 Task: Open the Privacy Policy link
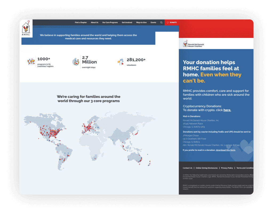click(227, 168)
